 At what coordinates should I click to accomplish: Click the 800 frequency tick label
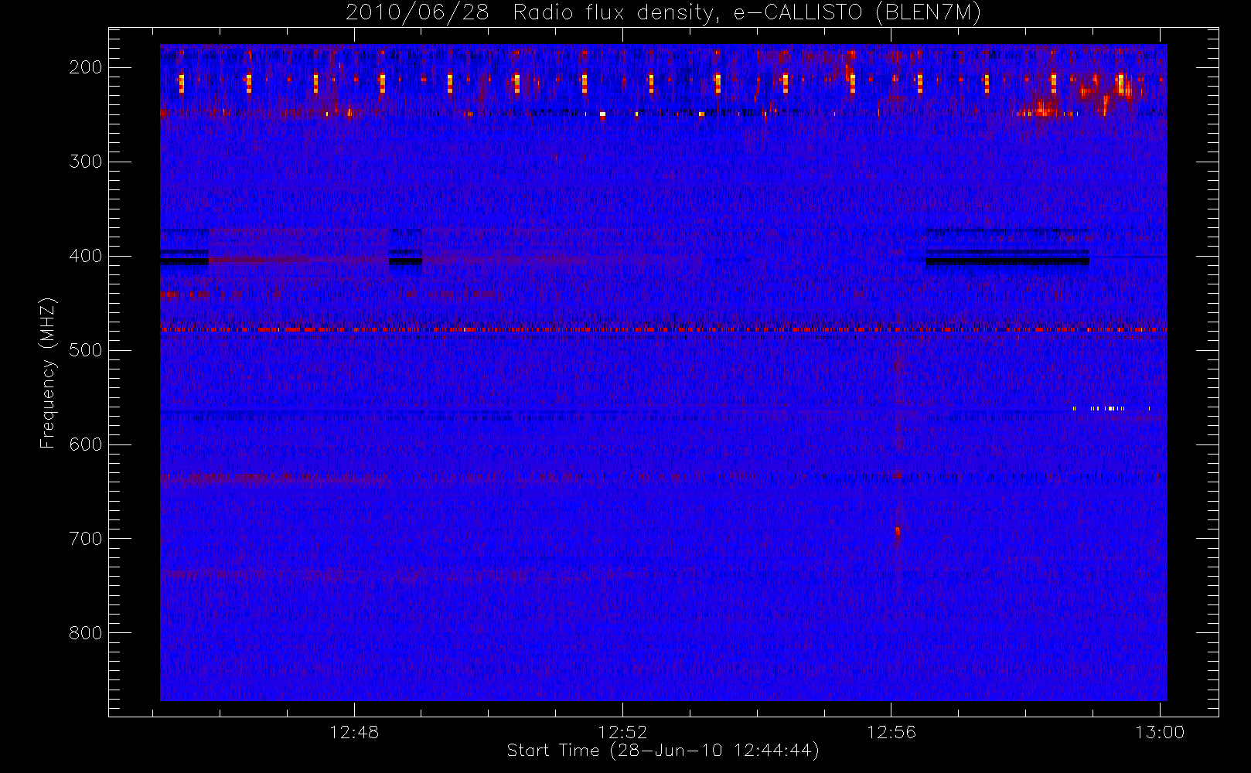(85, 633)
